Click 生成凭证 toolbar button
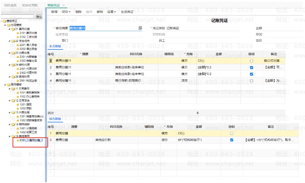Image resolution: width=305 pixels, height=183 pixels. click(x=127, y=12)
